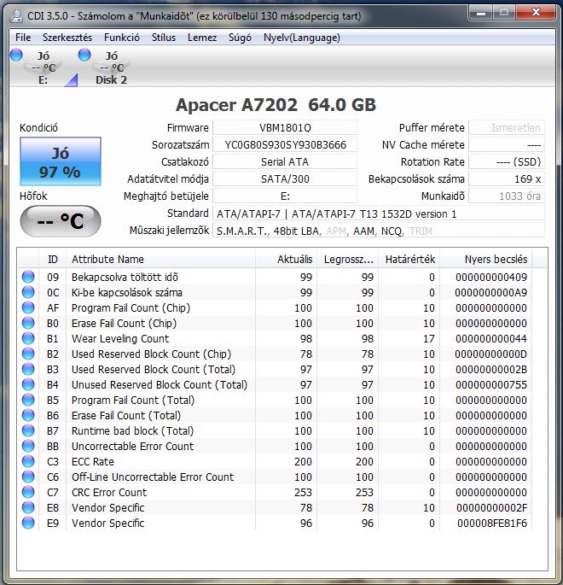The width and height of the screenshot is (563, 585).
Task: Click status orb of Program Fail Count (Chip)
Action: pyautogui.click(x=28, y=307)
